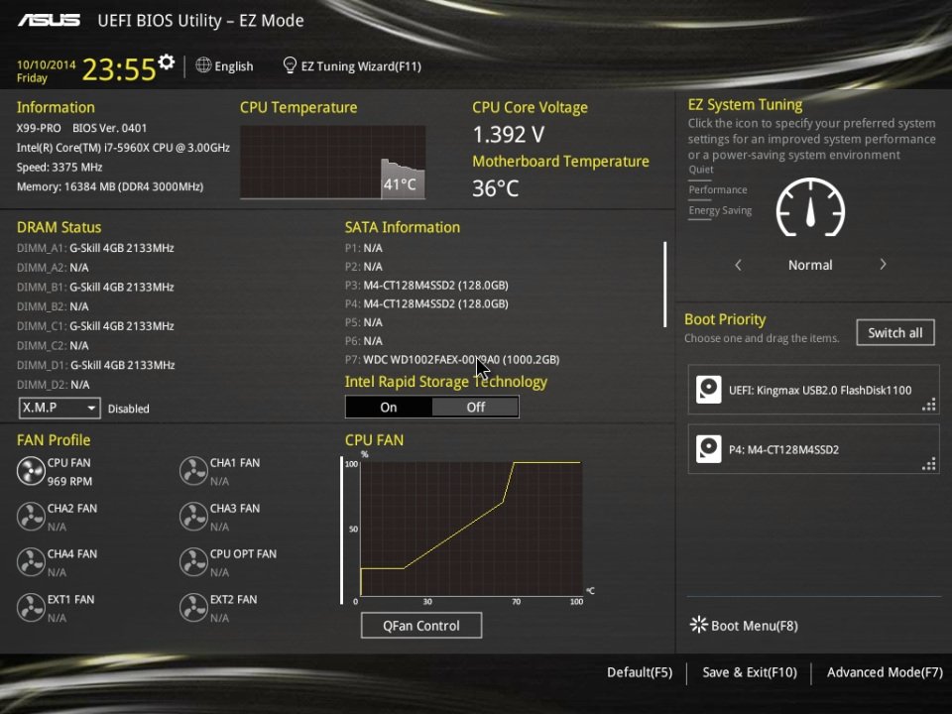Viewport: 952px width, 714px height.
Task: Click the language globe icon
Action: click(x=203, y=65)
